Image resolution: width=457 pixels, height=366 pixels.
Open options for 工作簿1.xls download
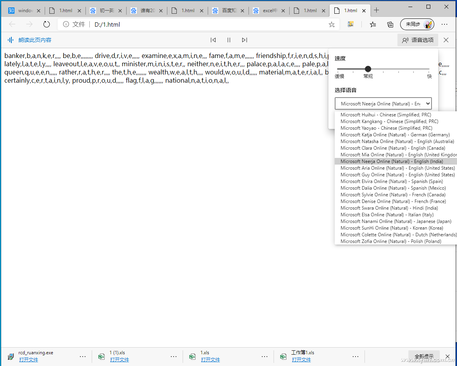pos(355,356)
